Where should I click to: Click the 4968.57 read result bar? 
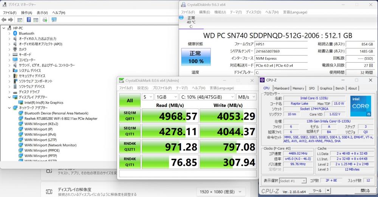(x=170, y=116)
